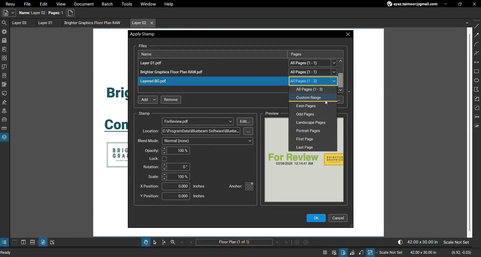Switch to top-bottom split view
The width and height of the screenshot is (481, 257).
tap(32, 242)
